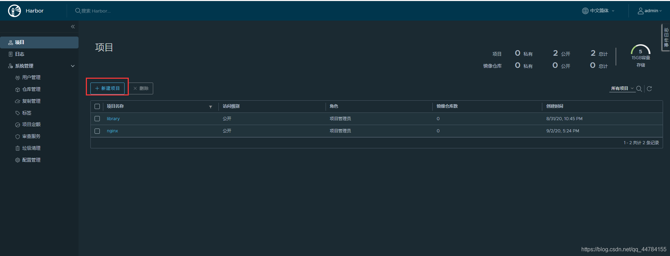Click the 删除 button
Viewport: 670px width, 256px height.
point(141,88)
